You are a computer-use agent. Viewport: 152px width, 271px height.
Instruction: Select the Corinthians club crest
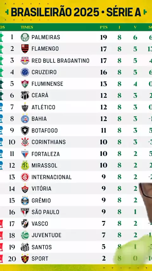pyautogui.click(x=25, y=142)
